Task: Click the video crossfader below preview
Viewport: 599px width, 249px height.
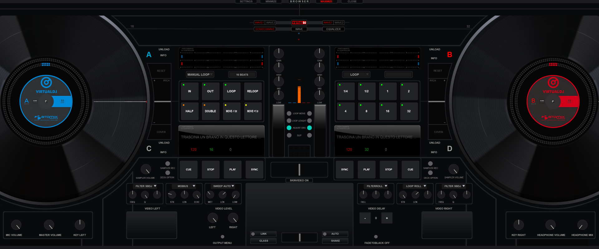Action: (299, 237)
